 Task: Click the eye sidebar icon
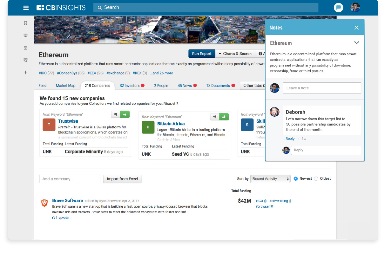coord(26,35)
